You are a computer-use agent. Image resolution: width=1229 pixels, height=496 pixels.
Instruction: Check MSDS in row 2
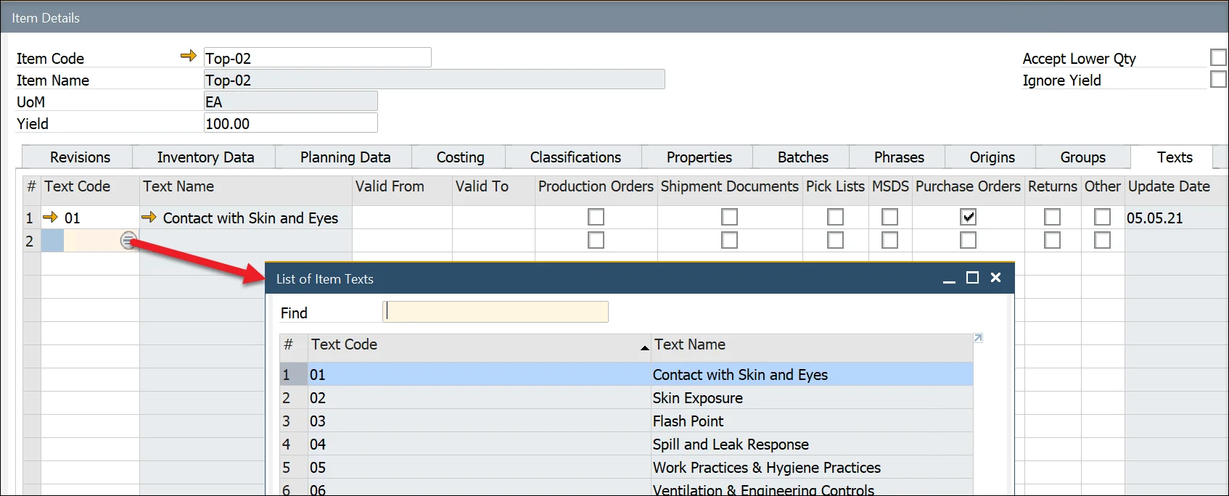(x=889, y=240)
